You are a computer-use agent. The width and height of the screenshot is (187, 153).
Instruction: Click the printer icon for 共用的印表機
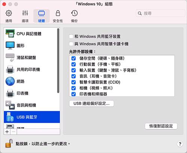click(10, 69)
